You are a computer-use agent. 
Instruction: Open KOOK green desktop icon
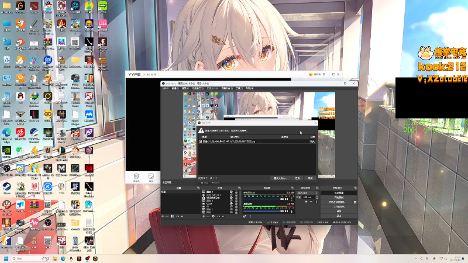tap(103, 5)
